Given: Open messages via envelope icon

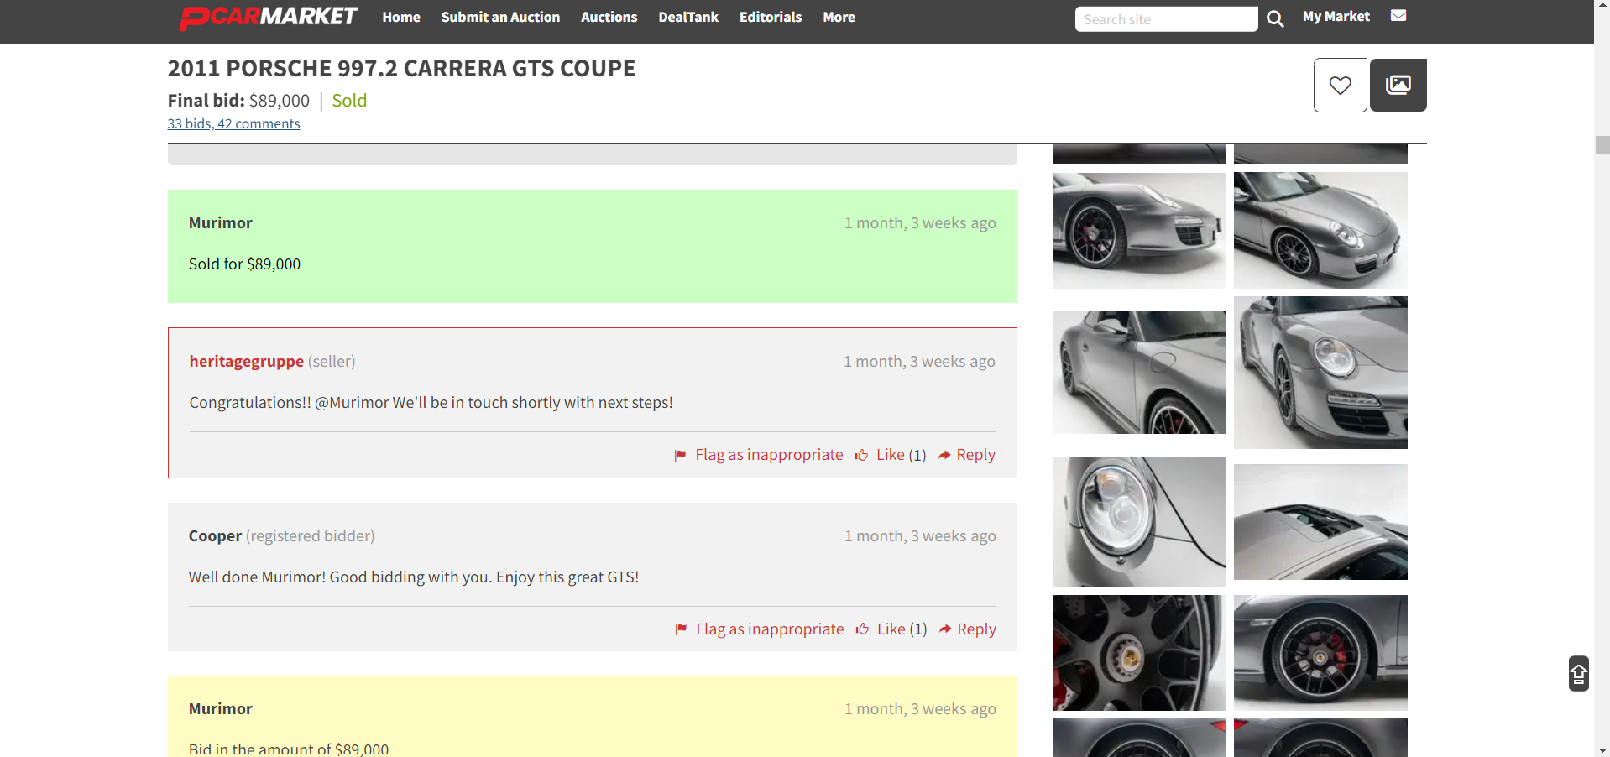Looking at the screenshot, I should point(1398,15).
